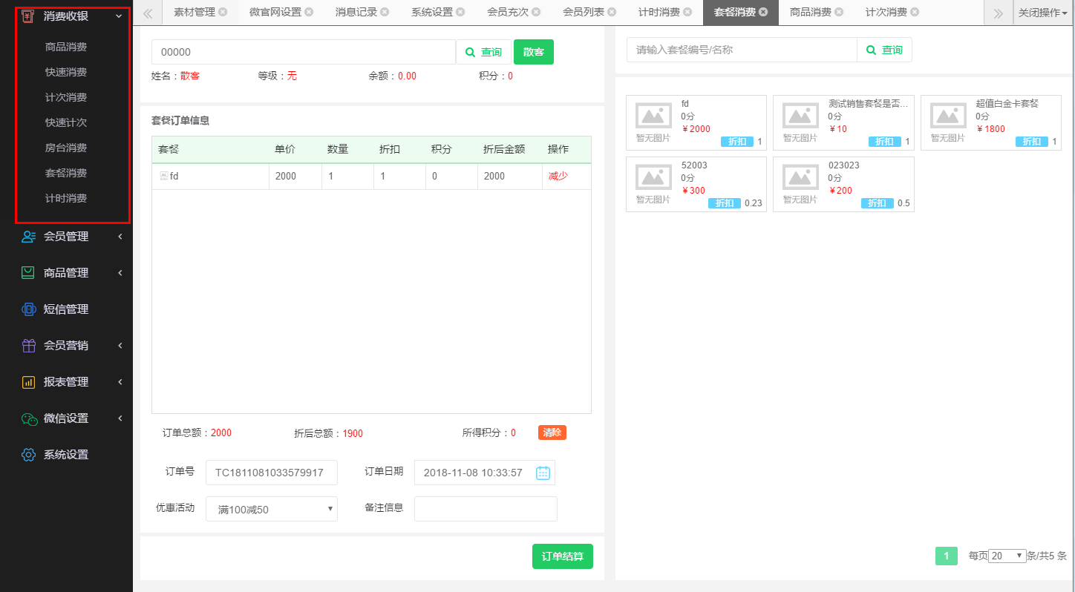1075x592 pixels.
Task: Click the page 1 pagination button
Action: (x=947, y=556)
